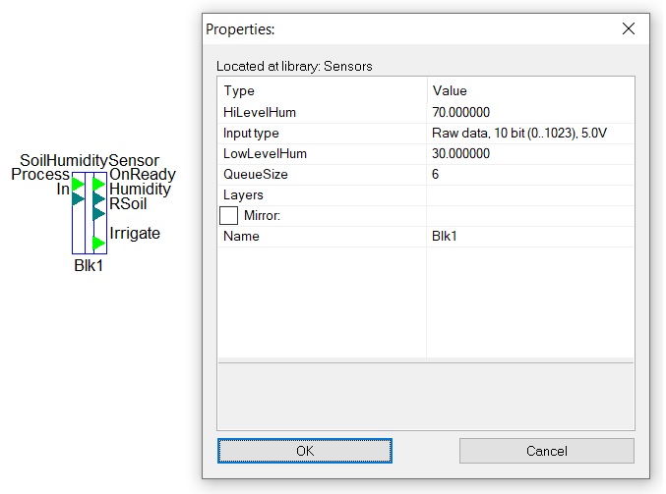Toggle the Mirror checkbox
The image size is (666, 494).
coord(228,215)
